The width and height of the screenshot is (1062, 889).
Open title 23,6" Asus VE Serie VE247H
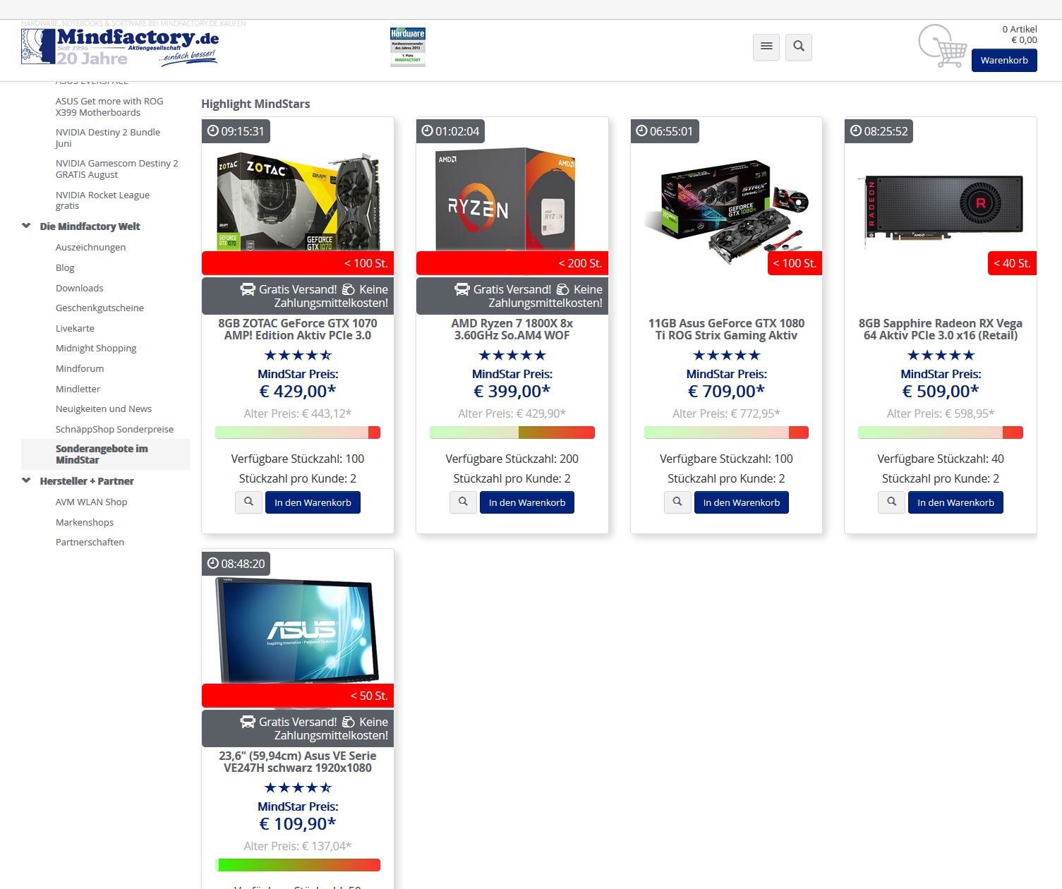tap(298, 762)
